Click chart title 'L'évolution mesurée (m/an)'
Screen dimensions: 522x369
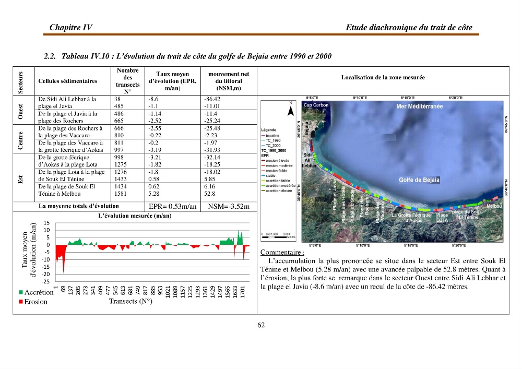[135, 216]
